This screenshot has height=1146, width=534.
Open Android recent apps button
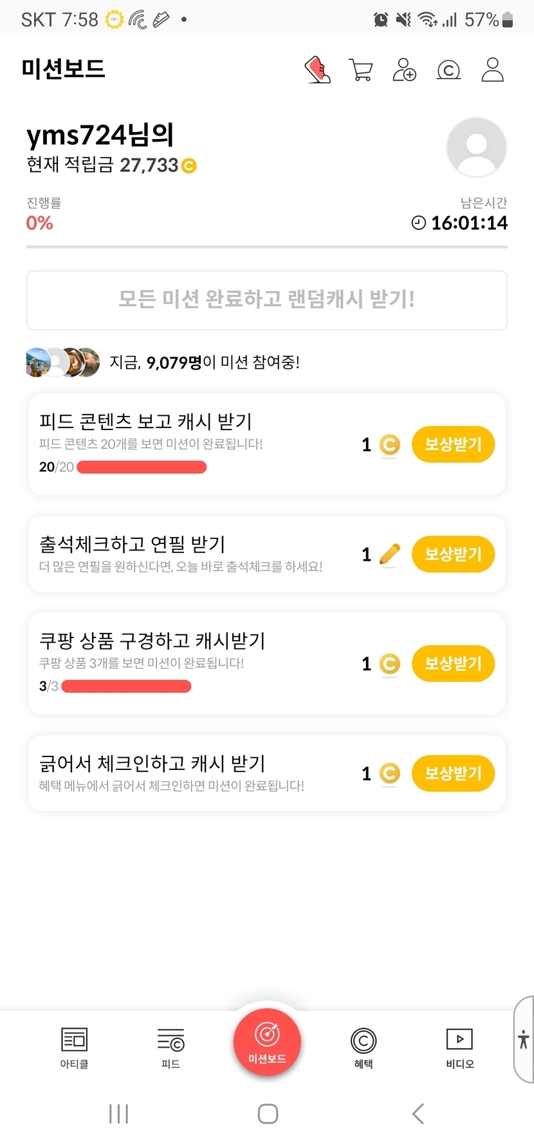tap(119, 1113)
